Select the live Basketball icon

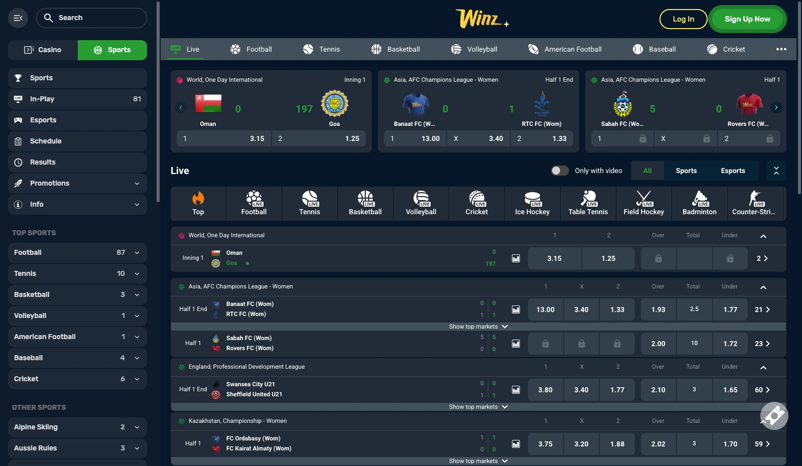[x=365, y=203]
